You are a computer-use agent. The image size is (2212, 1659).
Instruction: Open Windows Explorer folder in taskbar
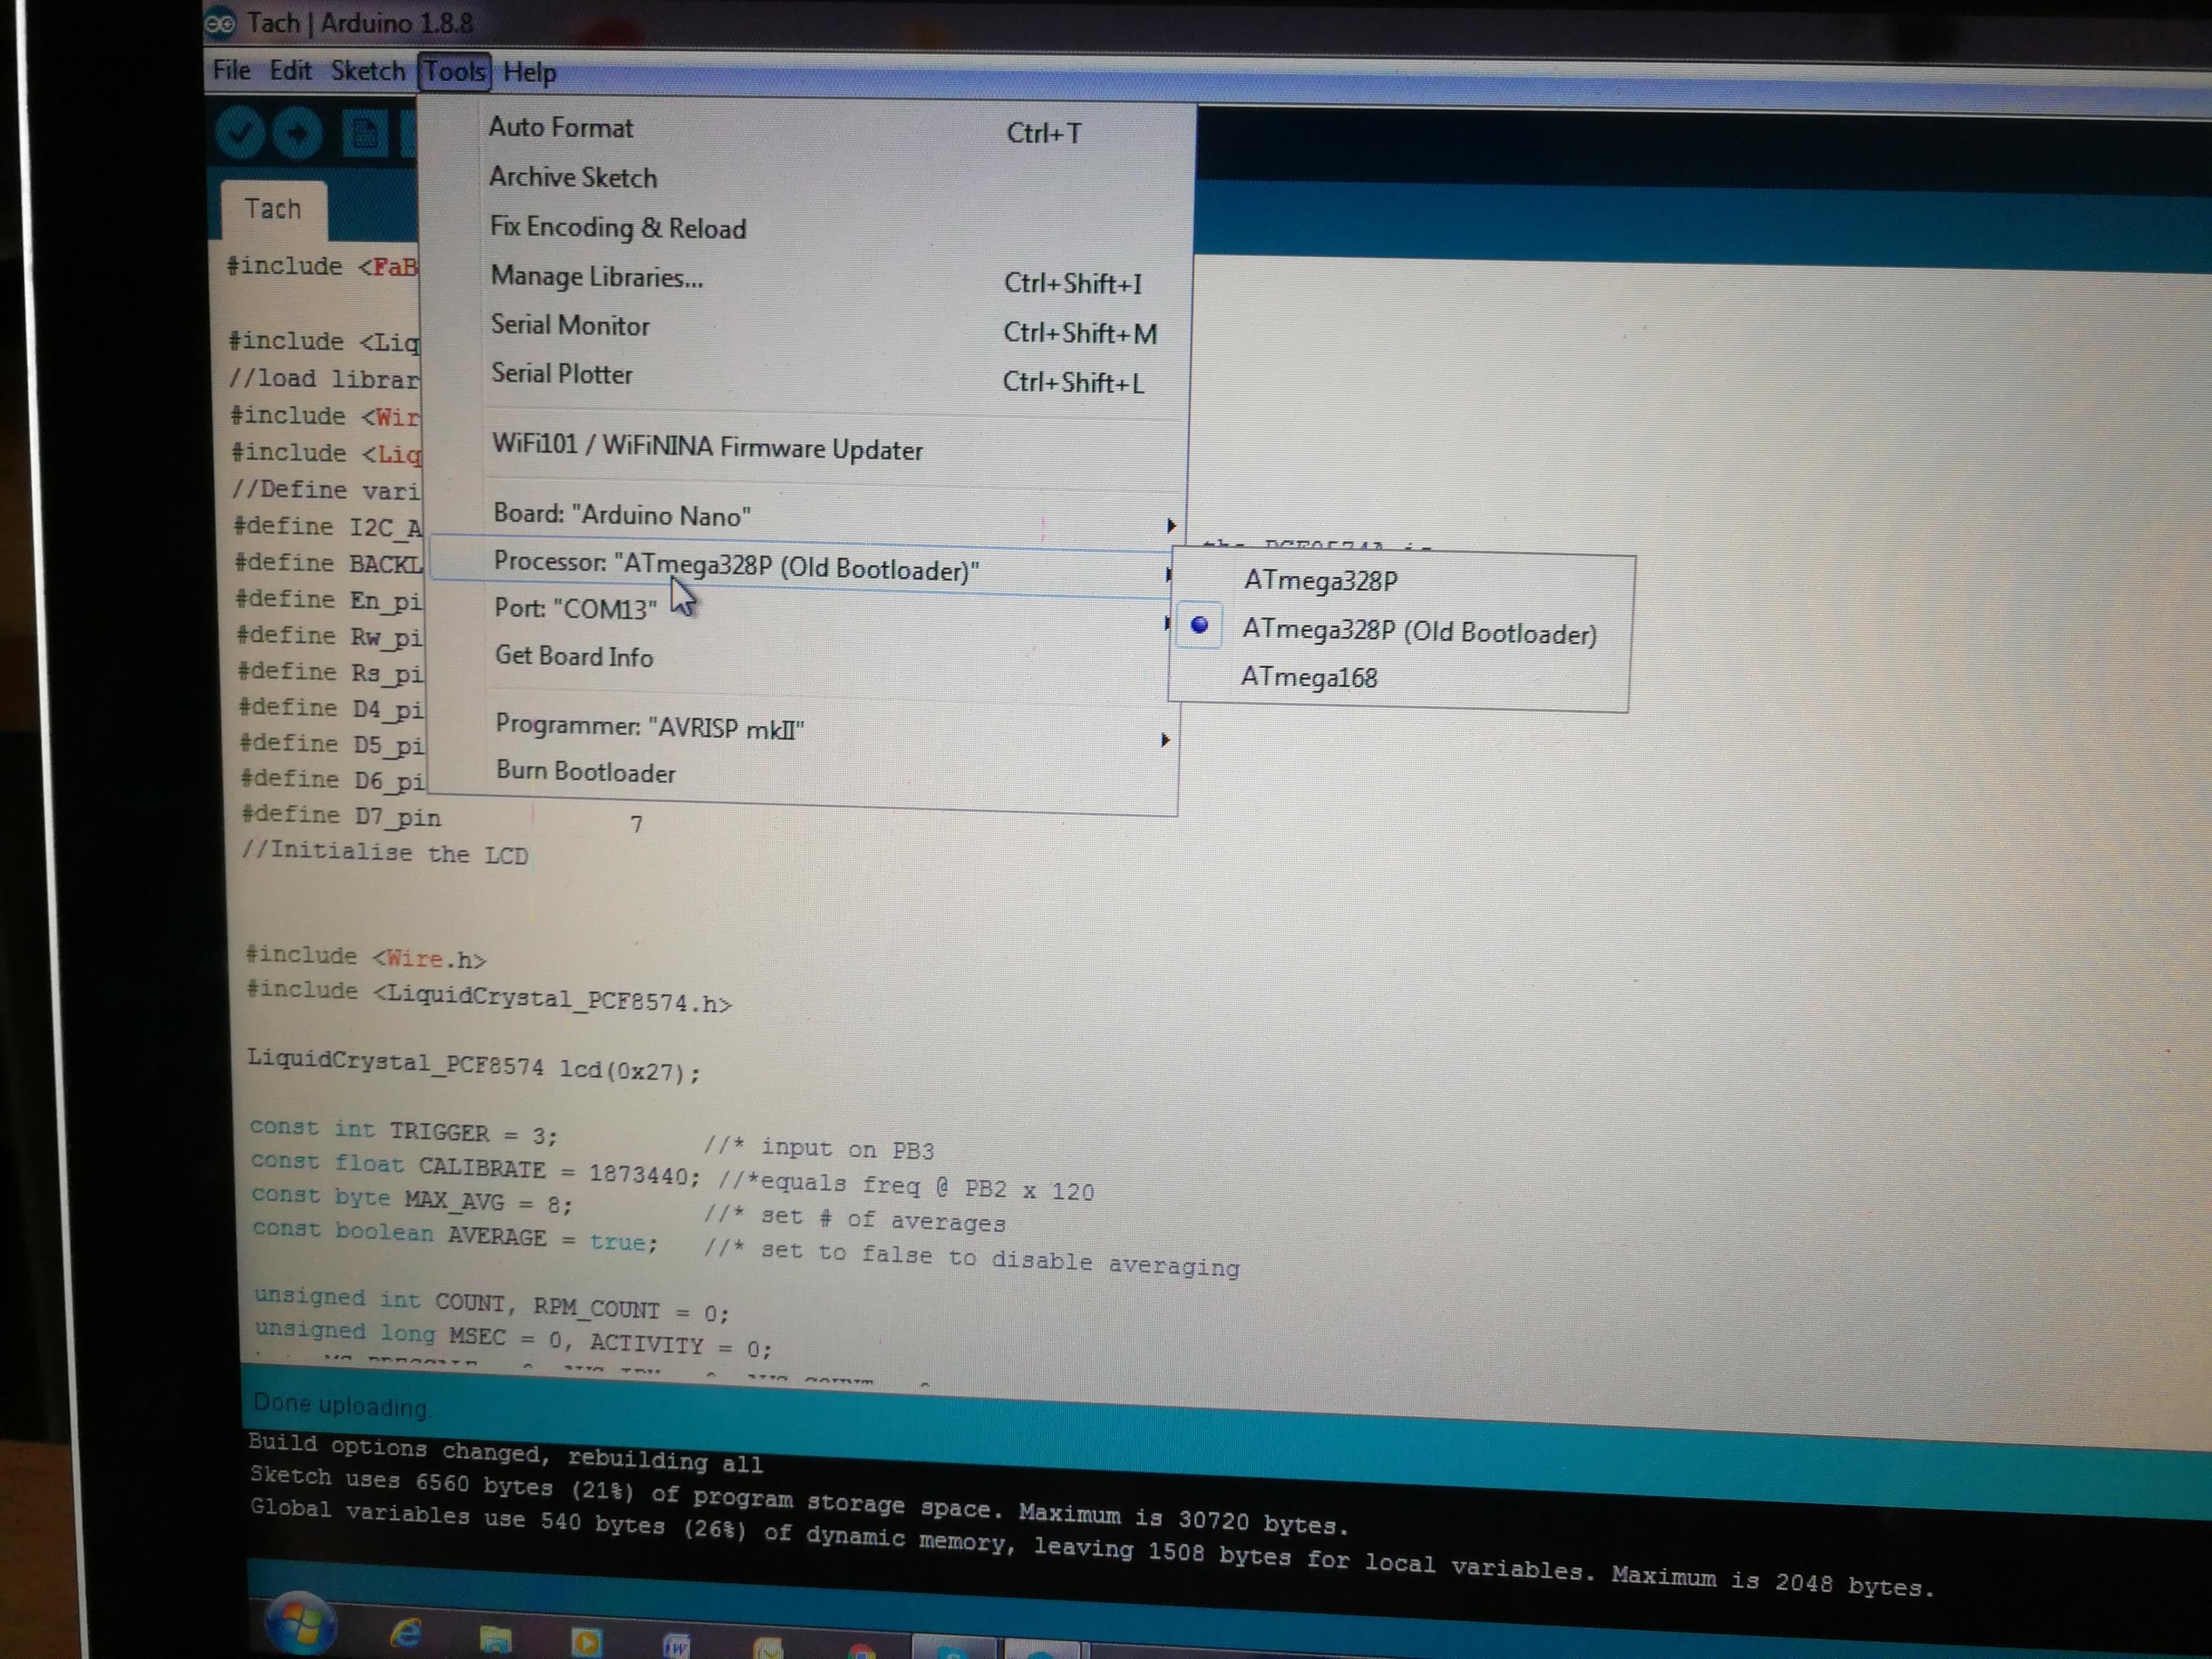pyautogui.click(x=496, y=1640)
